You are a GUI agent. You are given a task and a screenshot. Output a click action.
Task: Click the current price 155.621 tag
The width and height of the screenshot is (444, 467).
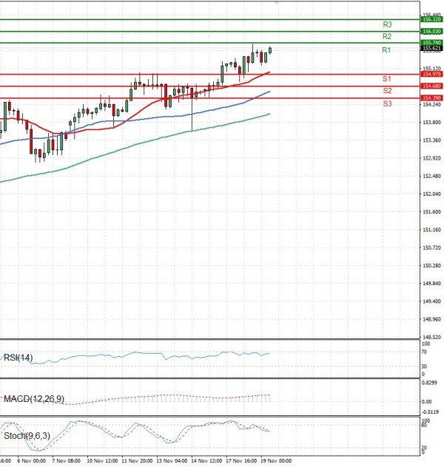(431, 49)
